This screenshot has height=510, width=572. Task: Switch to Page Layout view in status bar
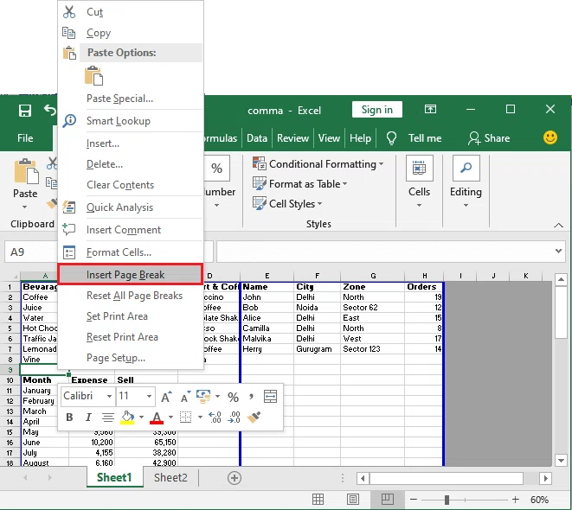353,500
